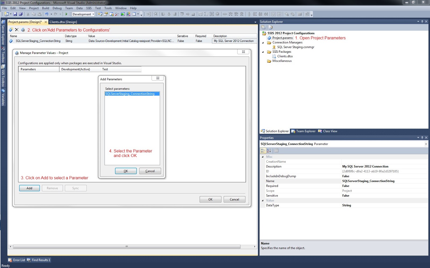Image resolution: width=430 pixels, height=268 pixels.
Task: Click the Add button in Manage Parameter Values
Action: (x=29, y=188)
